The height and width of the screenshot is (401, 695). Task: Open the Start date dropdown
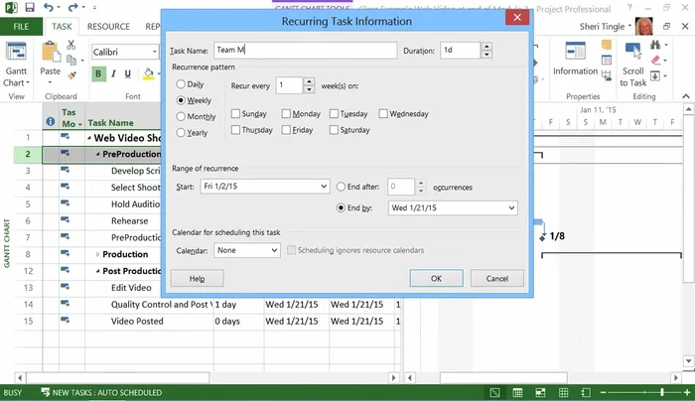tap(323, 186)
